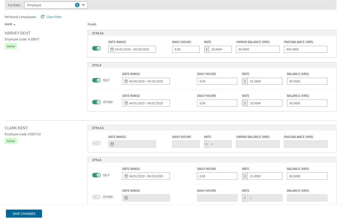This screenshot has width=342, height=221.
Task: Click Employee Code: HJDENT text
Action: [x=22, y=39]
